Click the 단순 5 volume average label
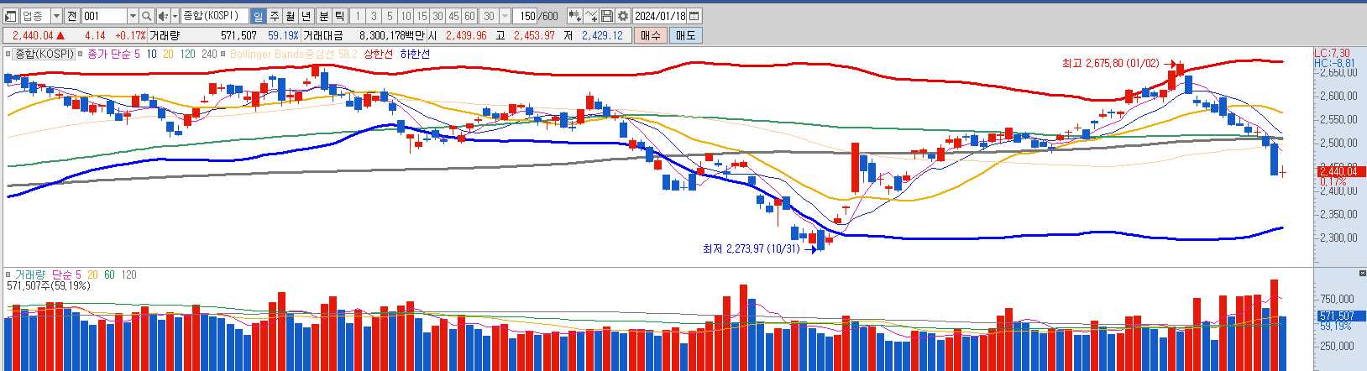The height and width of the screenshot is (371, 1367). [x=66, y=274]
